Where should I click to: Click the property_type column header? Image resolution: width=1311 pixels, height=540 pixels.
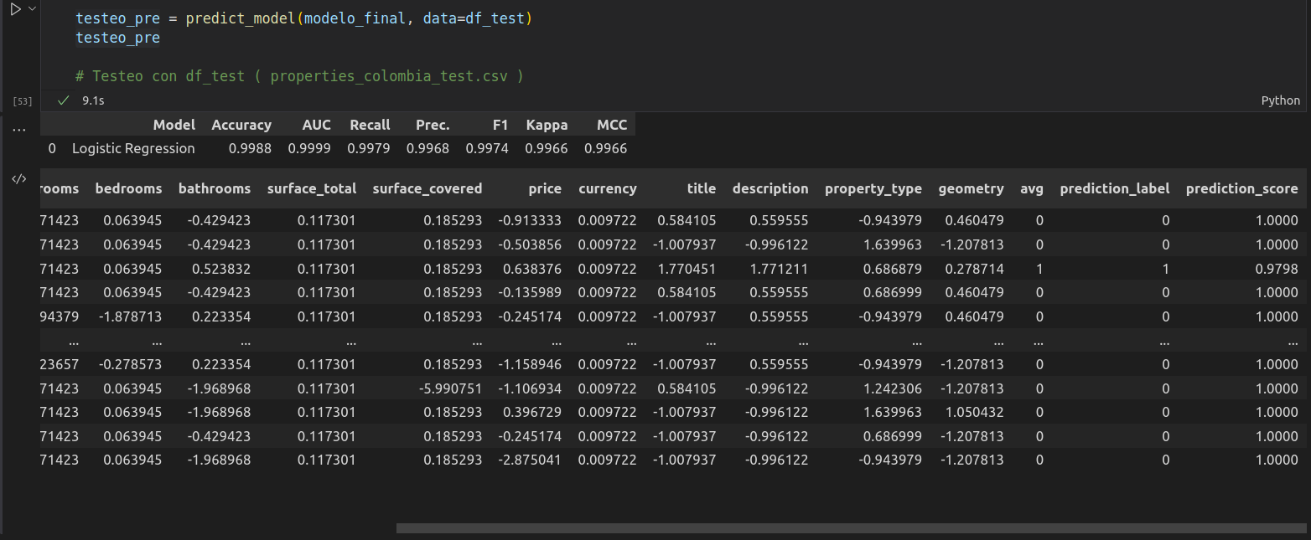tap(873, 188)
